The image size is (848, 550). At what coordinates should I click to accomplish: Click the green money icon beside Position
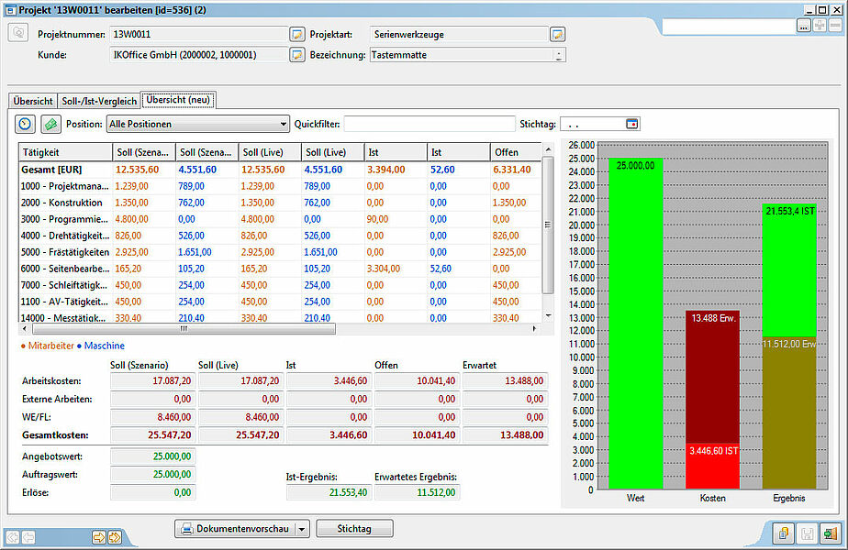click(50, 125)
